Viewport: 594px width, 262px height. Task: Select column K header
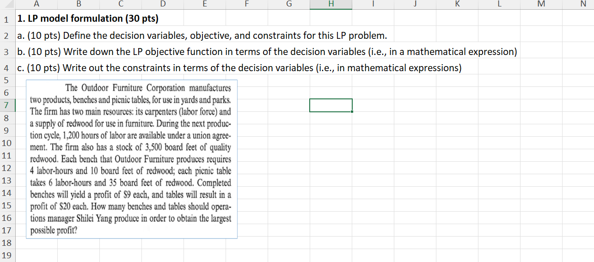[457, 5]
